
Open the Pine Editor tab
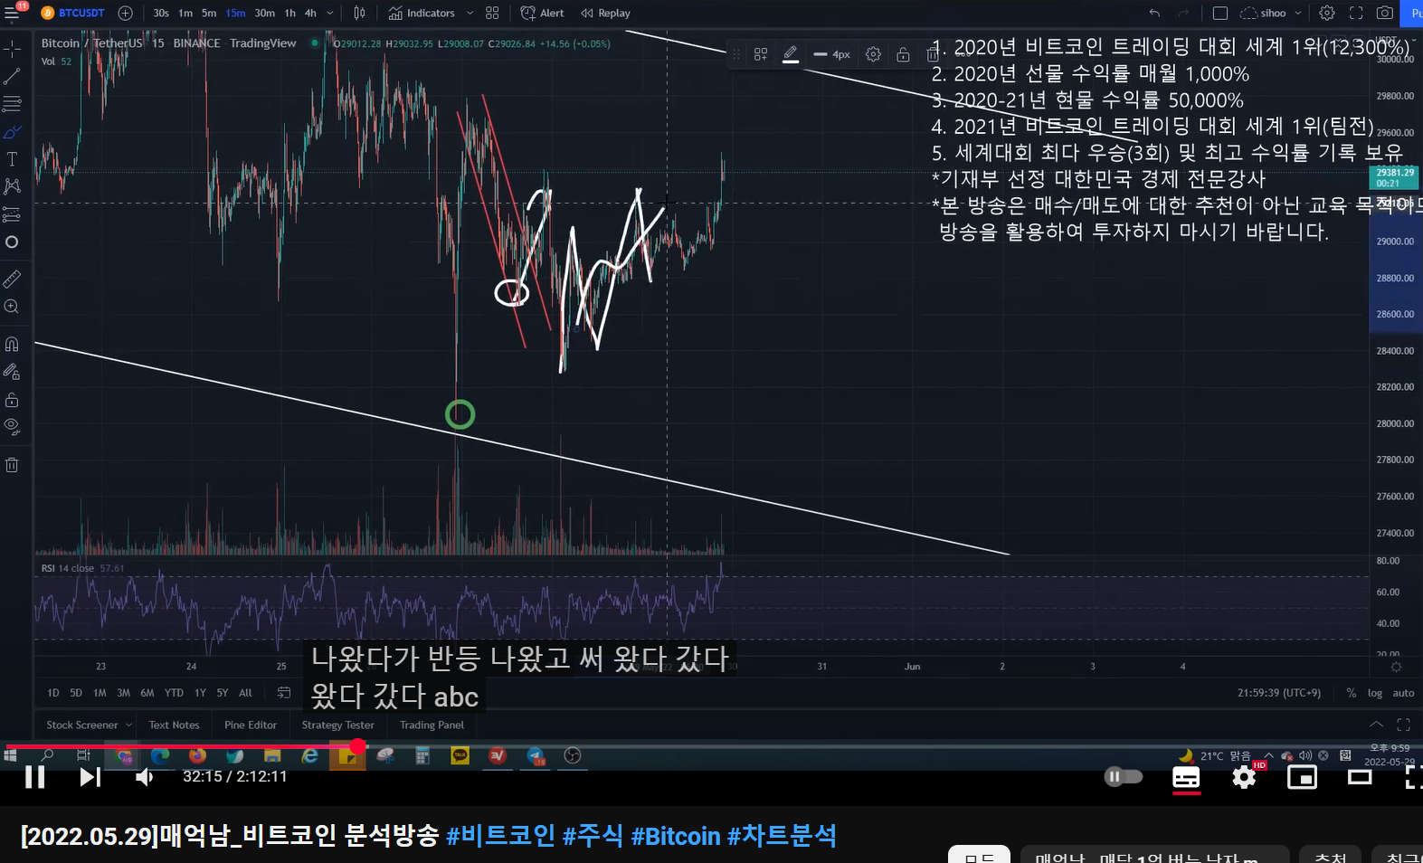pyautogui.click(x=251, y=725)
